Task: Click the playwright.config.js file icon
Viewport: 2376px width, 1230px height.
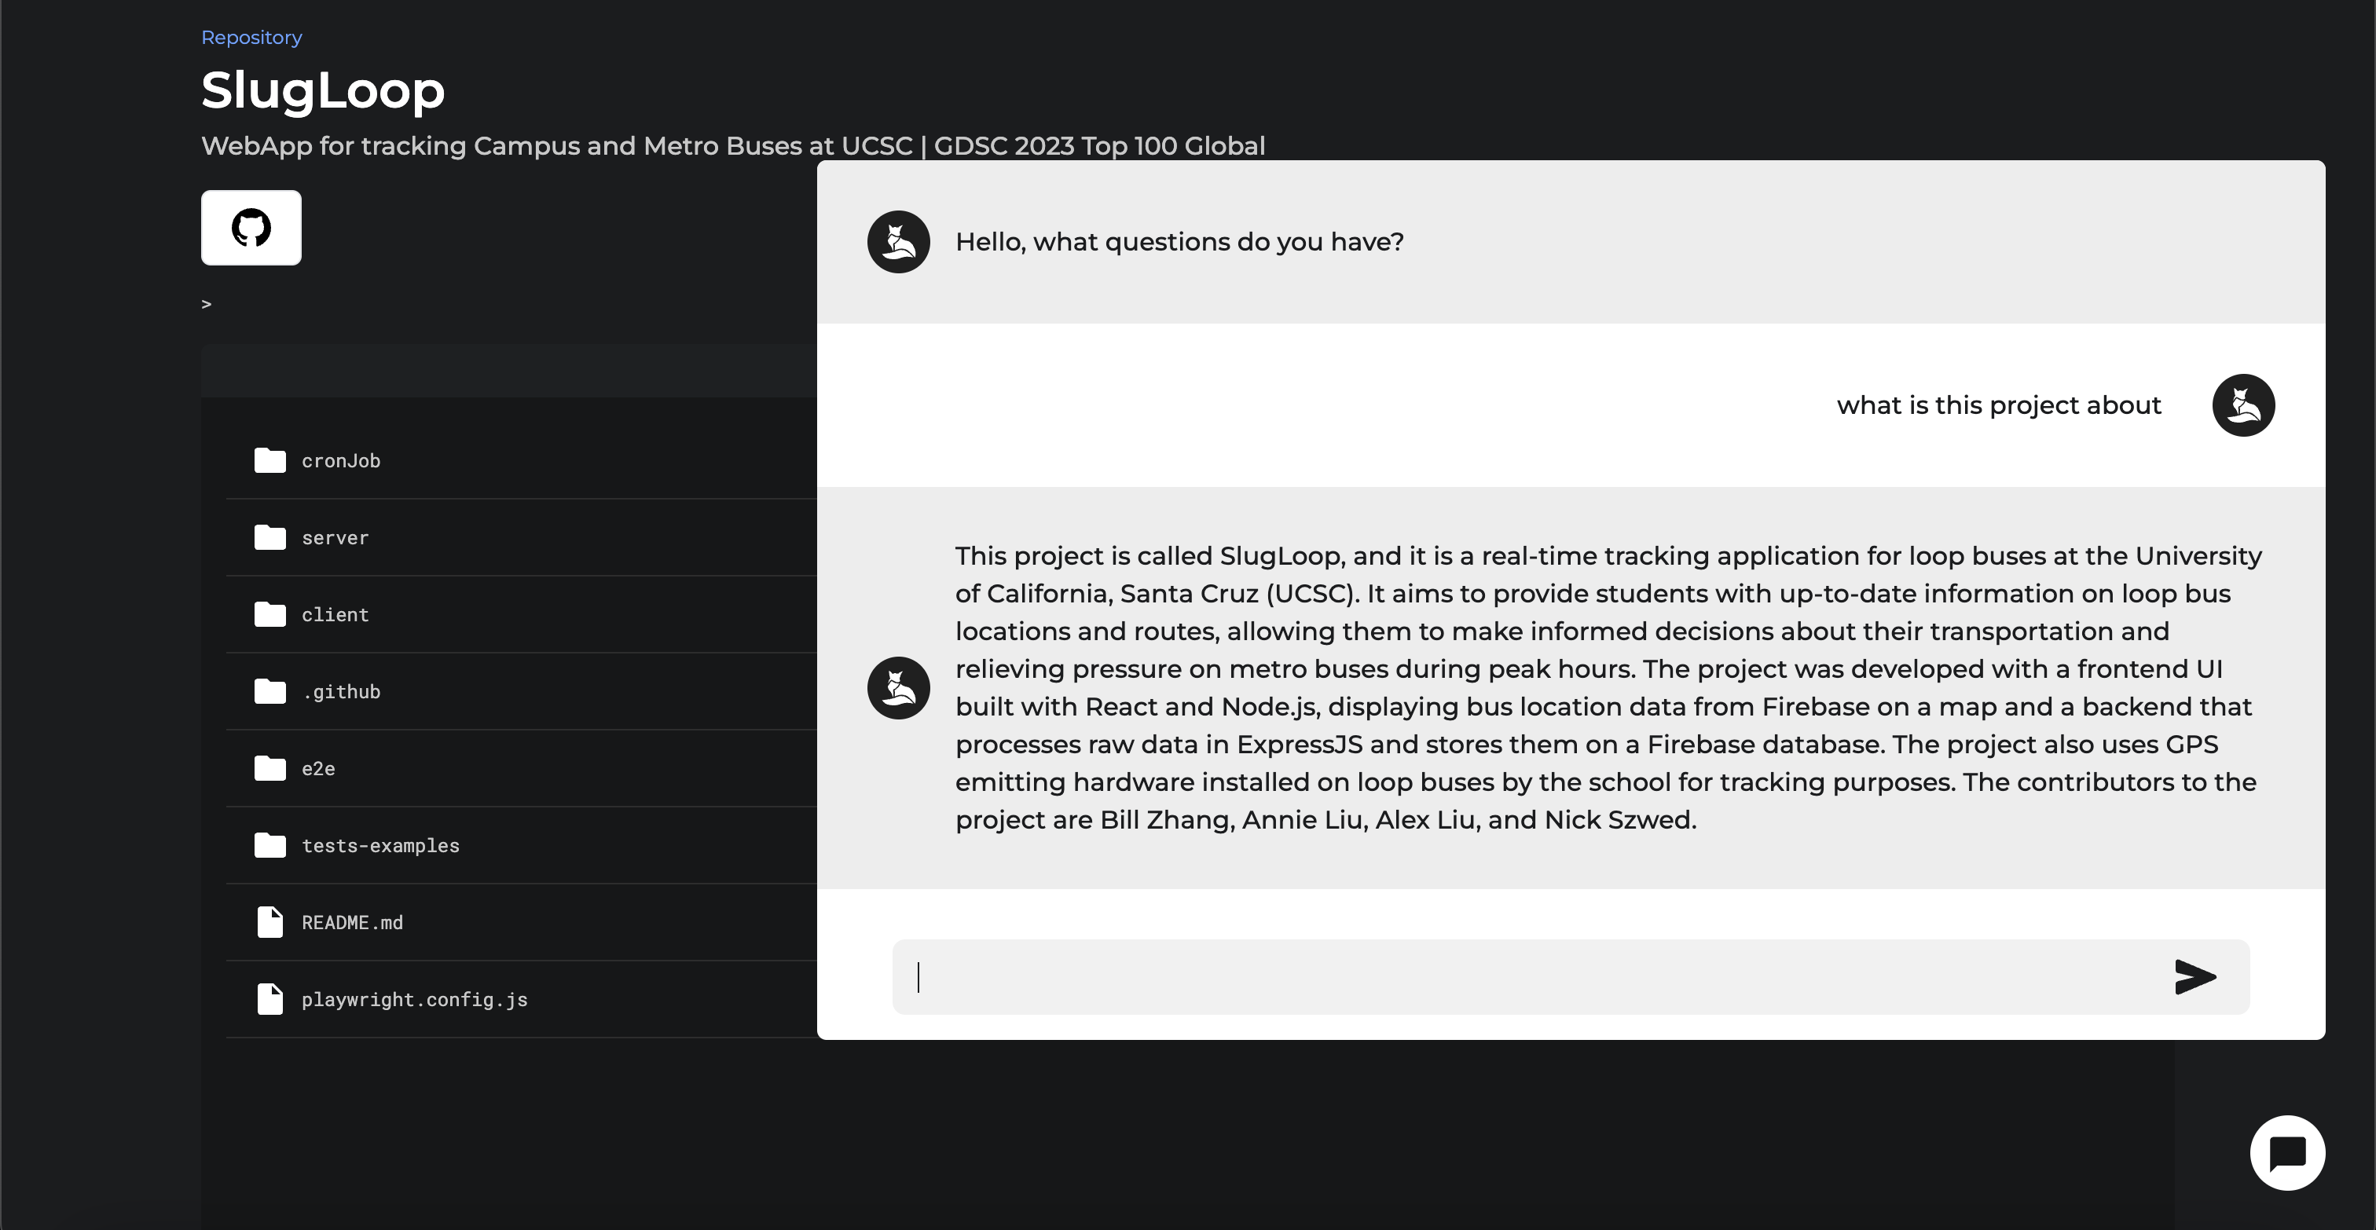Action: coord(269,998)
